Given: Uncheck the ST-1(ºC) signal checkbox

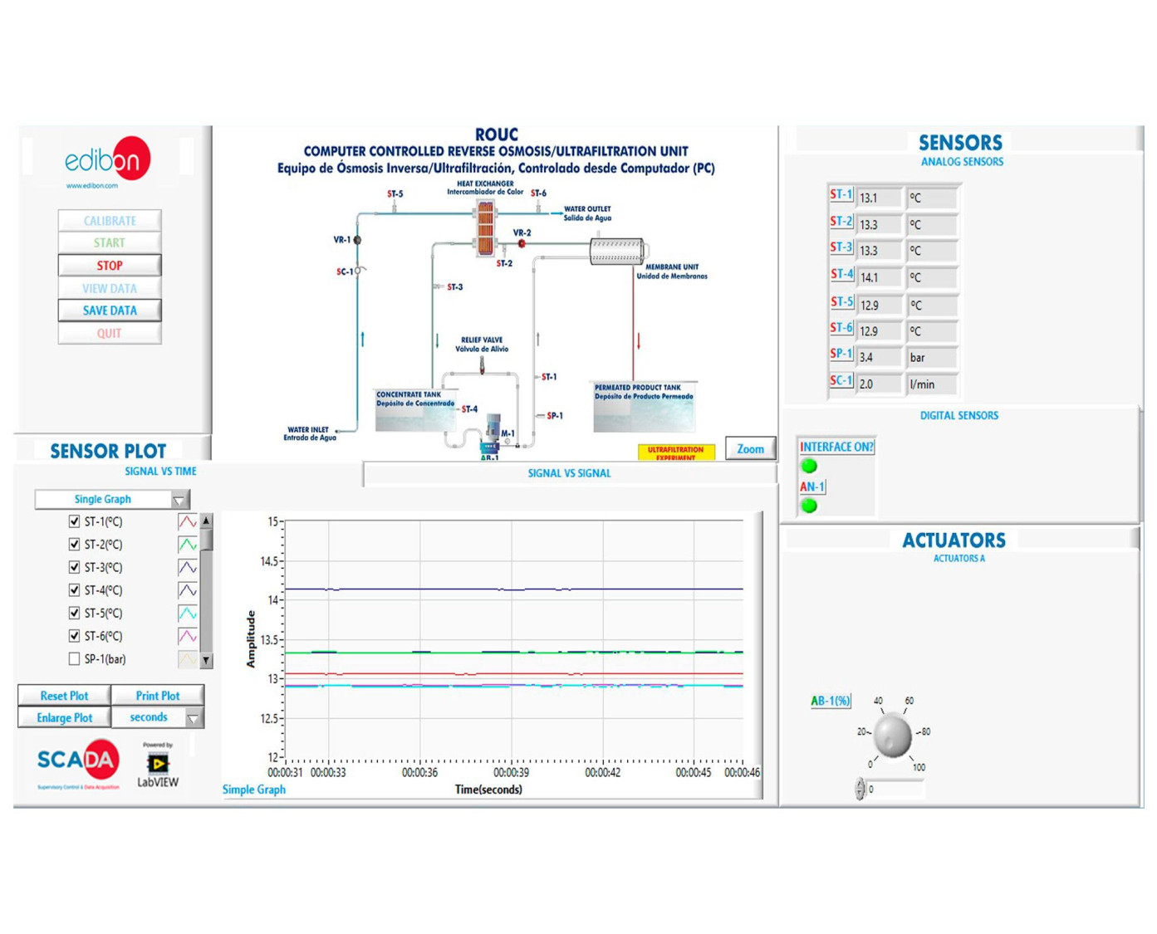Looking at the screenshot, I should click(x=75, y=522).
